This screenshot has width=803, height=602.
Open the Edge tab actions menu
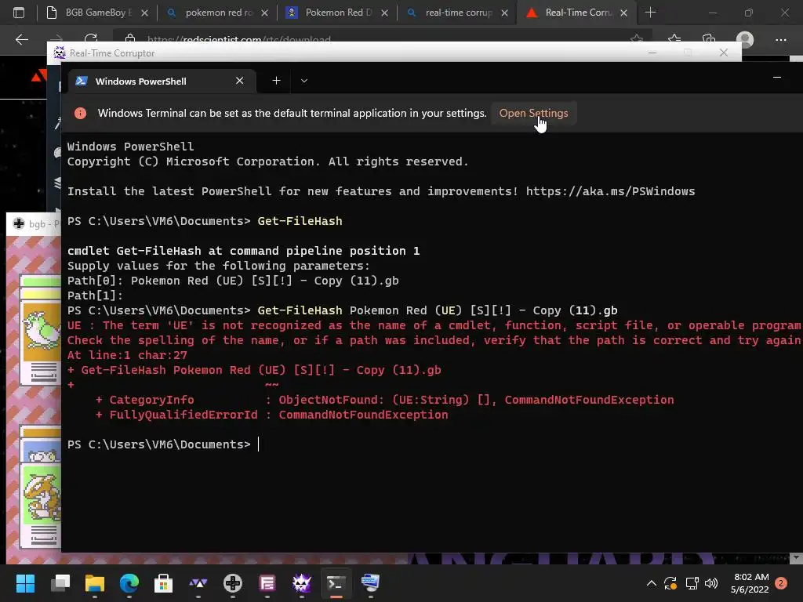[x=19, y=13]
